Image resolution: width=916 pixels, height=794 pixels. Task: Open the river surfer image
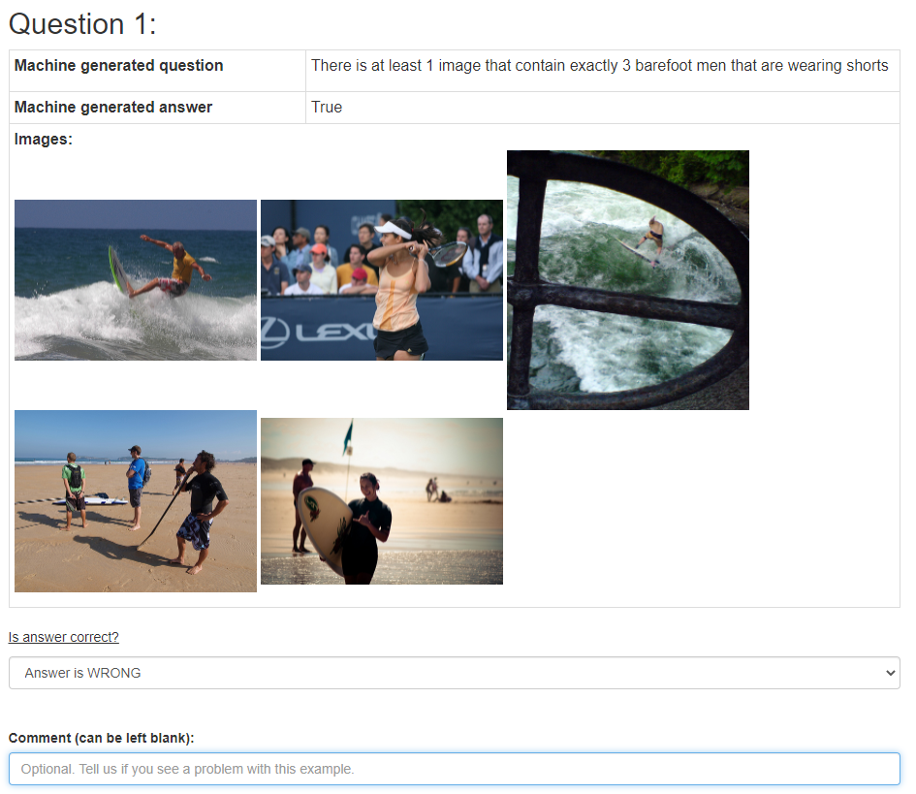[627, 280]
